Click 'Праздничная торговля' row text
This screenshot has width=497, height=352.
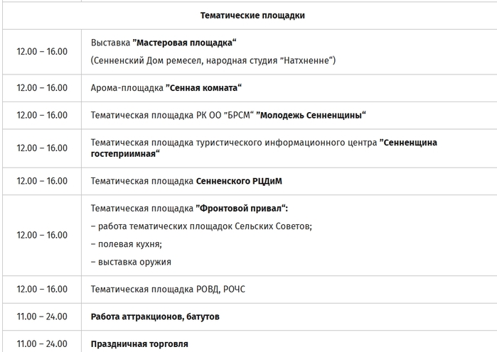point(139,344)
